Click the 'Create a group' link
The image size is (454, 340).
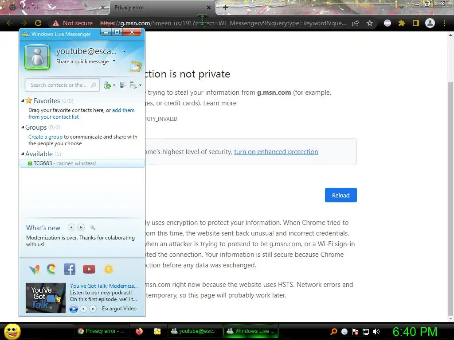point(46,137)
